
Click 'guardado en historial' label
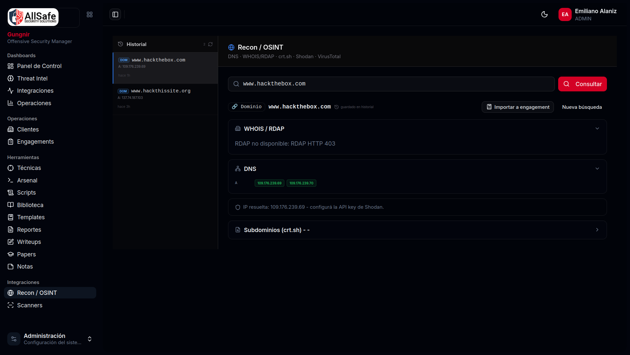pos(357,107)
